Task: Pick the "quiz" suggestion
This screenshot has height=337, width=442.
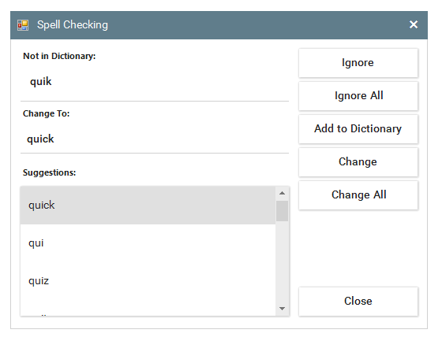Action: coord(148,281)
